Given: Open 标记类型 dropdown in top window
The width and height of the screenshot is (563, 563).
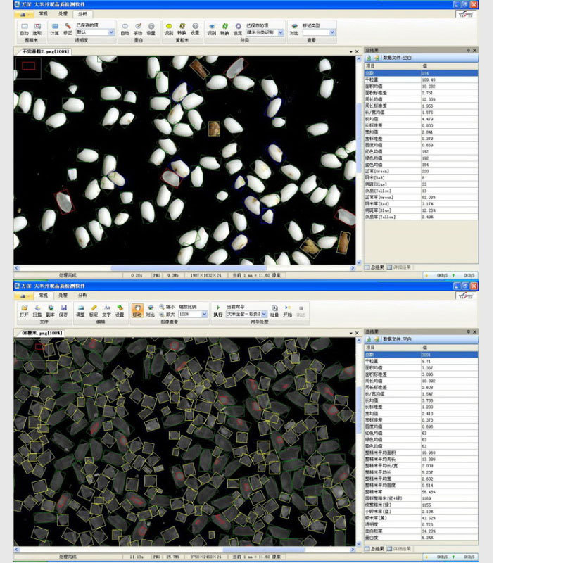Looking at the screenshot, I should [332, 32].
